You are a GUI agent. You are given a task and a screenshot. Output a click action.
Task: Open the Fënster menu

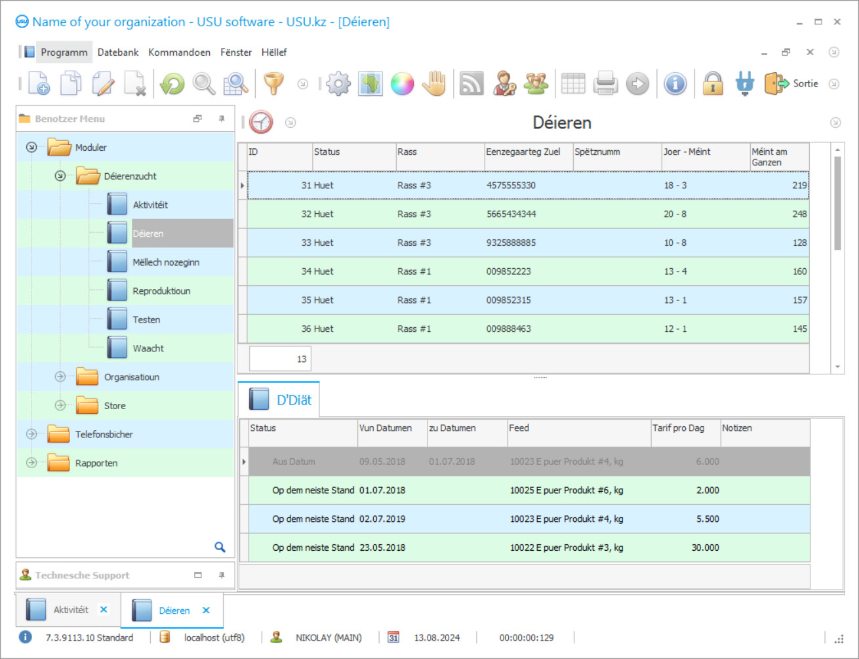[x=236, y=52]
